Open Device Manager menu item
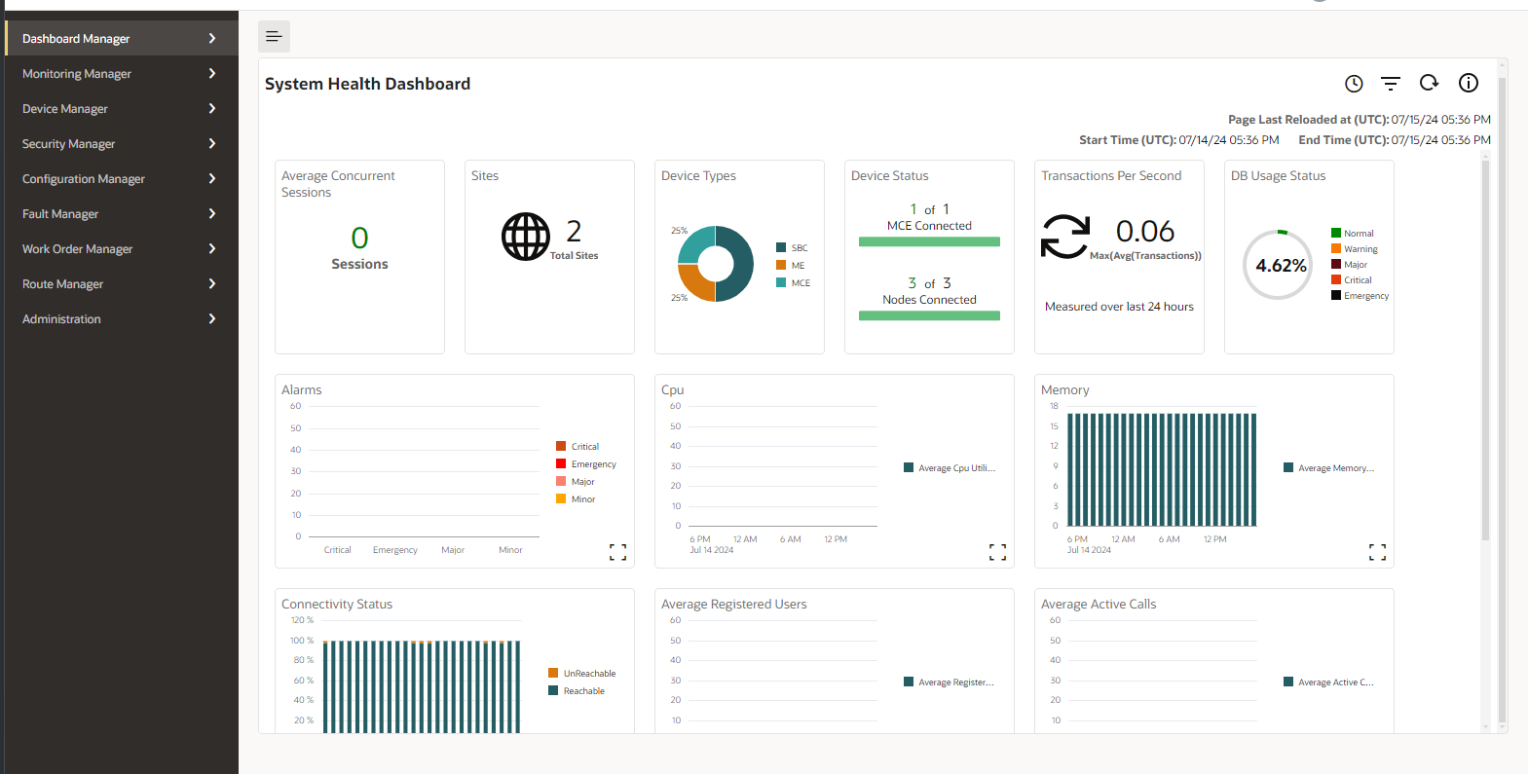The image size is (1528, 774). pos(122,108)
